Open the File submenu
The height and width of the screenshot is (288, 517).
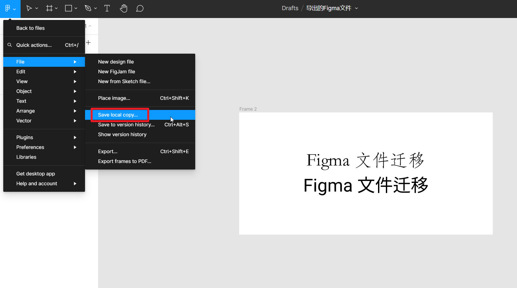tap(44, 62)
